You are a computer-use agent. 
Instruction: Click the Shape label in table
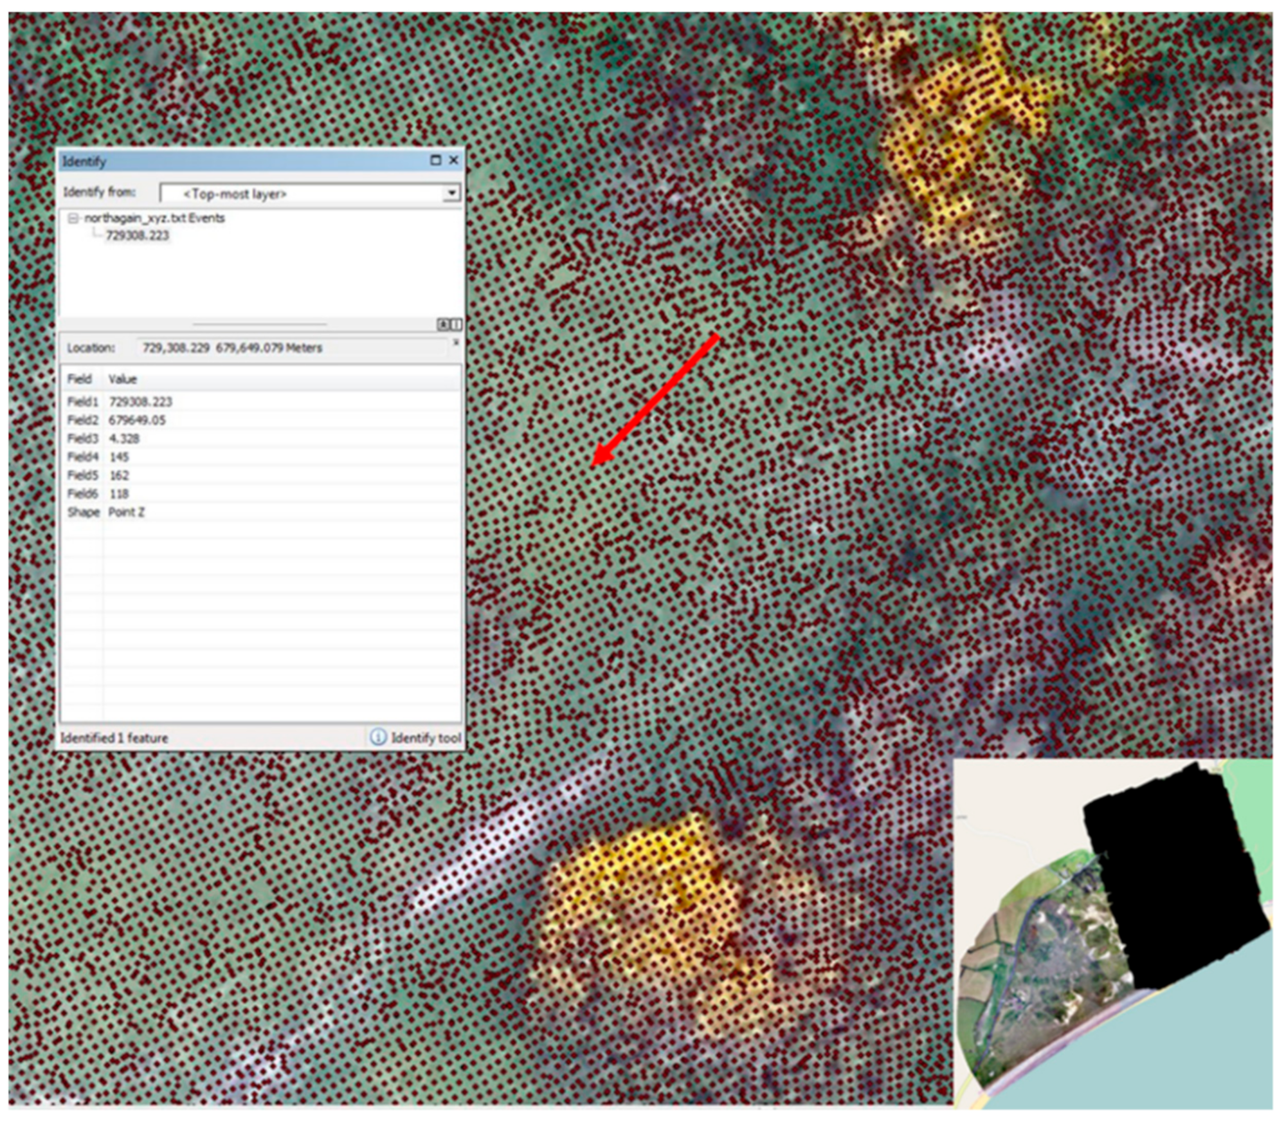click(x=84, y=512)
